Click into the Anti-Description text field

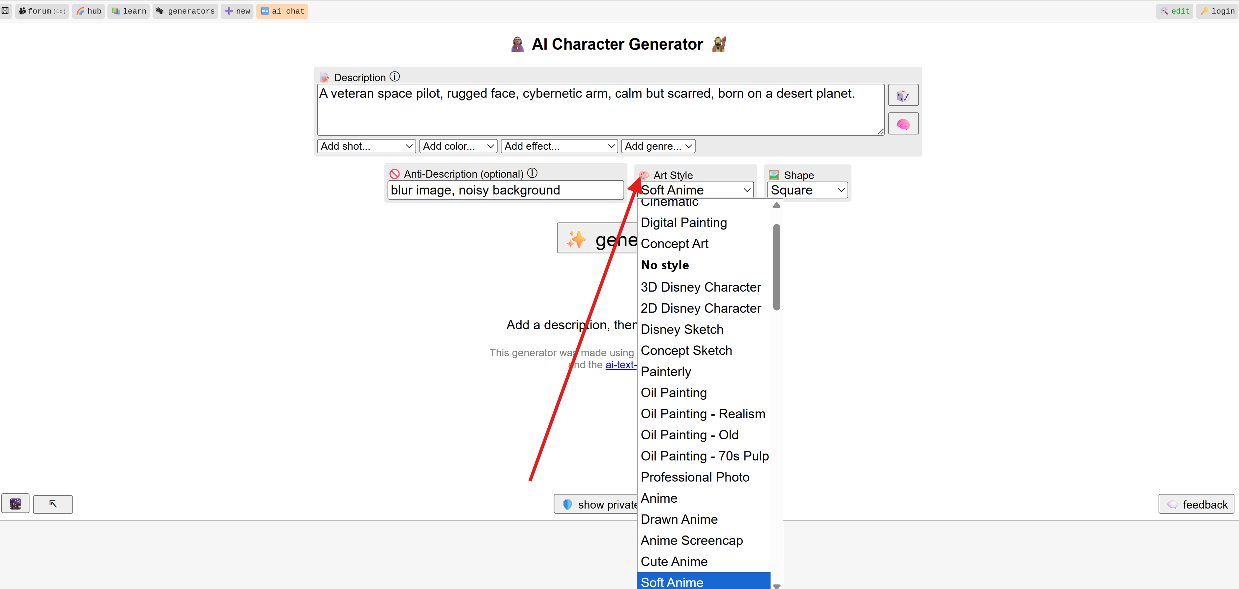[505, 190]
